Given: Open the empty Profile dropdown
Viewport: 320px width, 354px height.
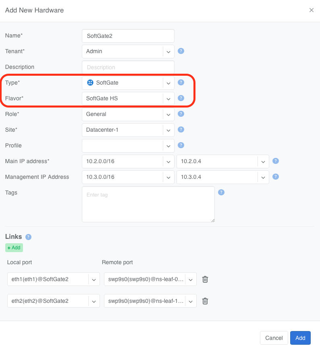Looking at the screenshot, I should coord(128,146).
